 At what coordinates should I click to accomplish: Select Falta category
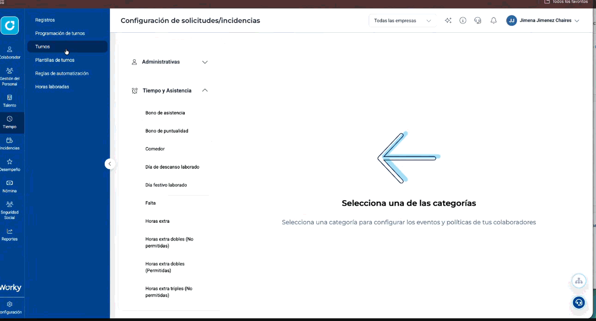[x=151, y=203]
